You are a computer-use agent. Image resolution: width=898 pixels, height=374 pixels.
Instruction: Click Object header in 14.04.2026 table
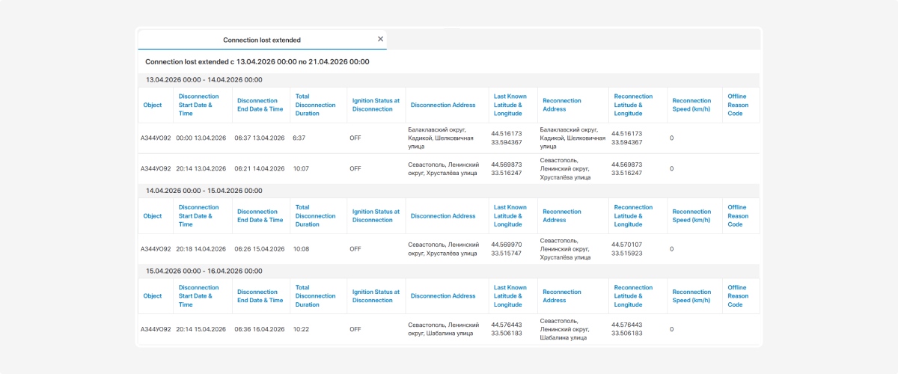(x=153, y=216)
